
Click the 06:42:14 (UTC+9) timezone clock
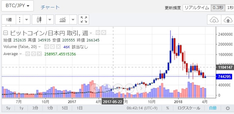(x=142, y=108)
